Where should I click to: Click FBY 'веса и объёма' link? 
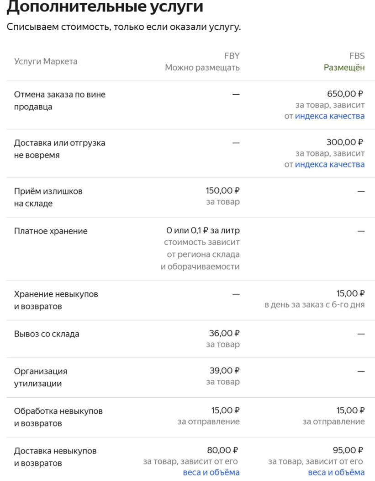point(211,472)
